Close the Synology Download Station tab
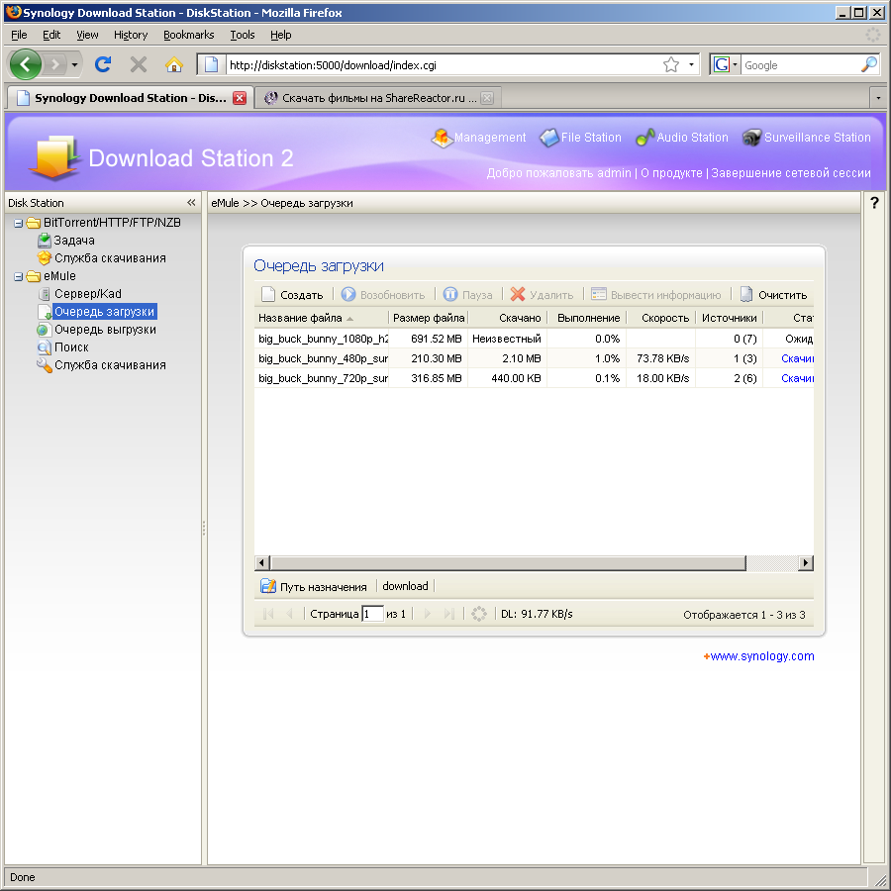This screenshot has width=891, height=891. tap(240, 98)
